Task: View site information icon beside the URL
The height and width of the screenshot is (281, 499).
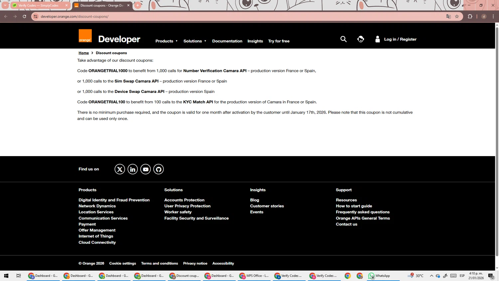Action: coord(36,16)
